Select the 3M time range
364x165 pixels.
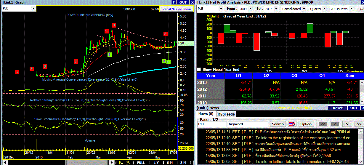(x=183, y=163)
